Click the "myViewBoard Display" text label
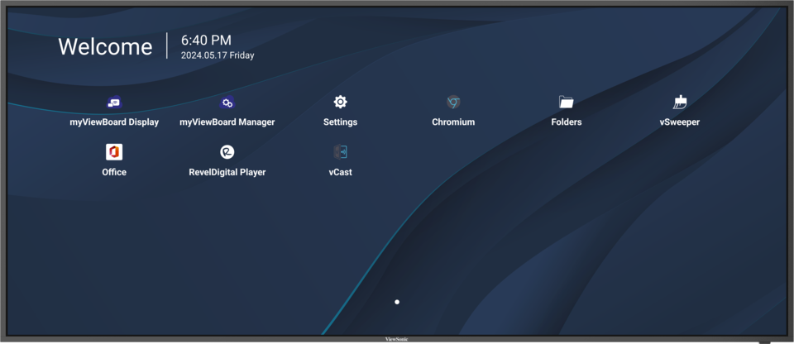 click(x=114, y=122)
